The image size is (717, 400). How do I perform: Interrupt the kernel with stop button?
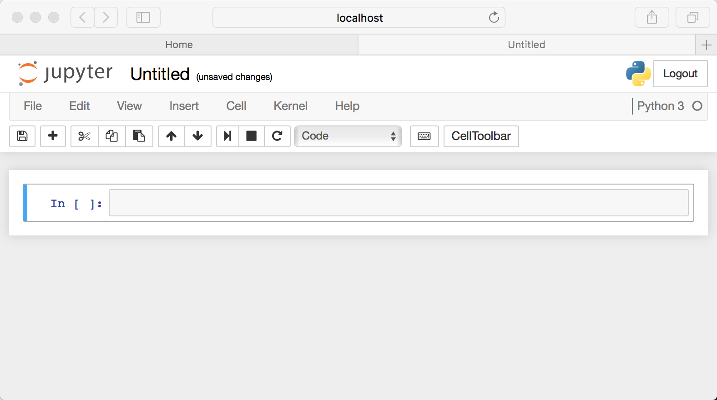tap(251, 136)
